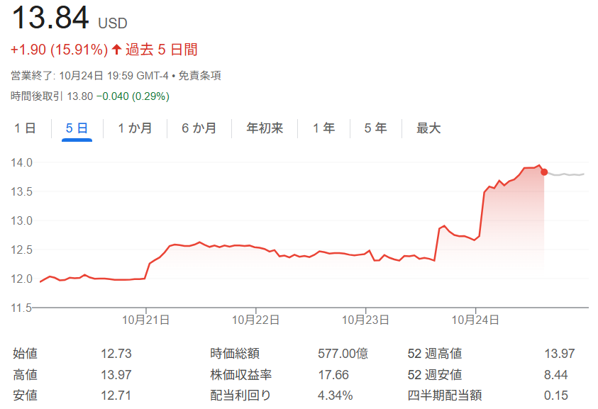Click the 10月21日 date label on axis

146,320
